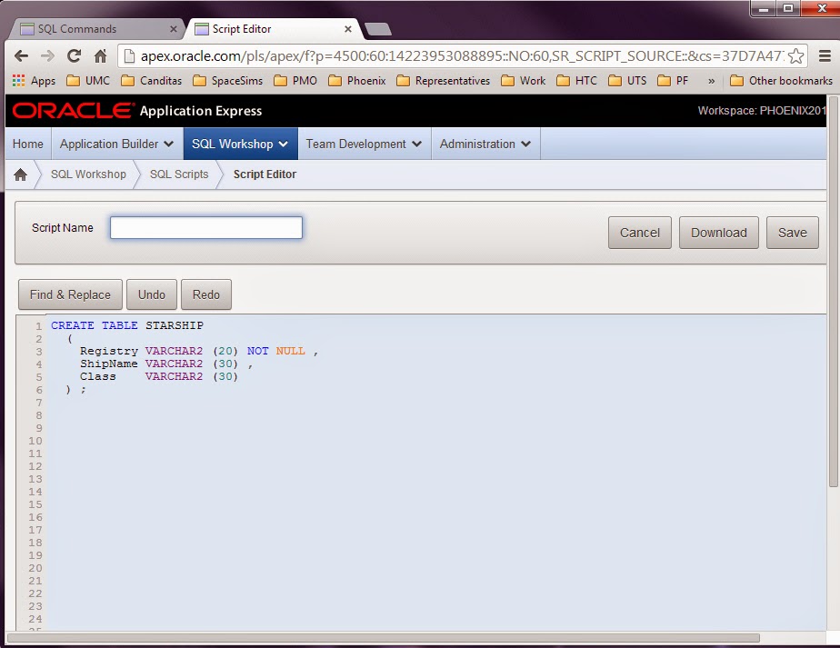Open the Phoenix bookmarks folder

pyautogui.click(x=356, y=80)
